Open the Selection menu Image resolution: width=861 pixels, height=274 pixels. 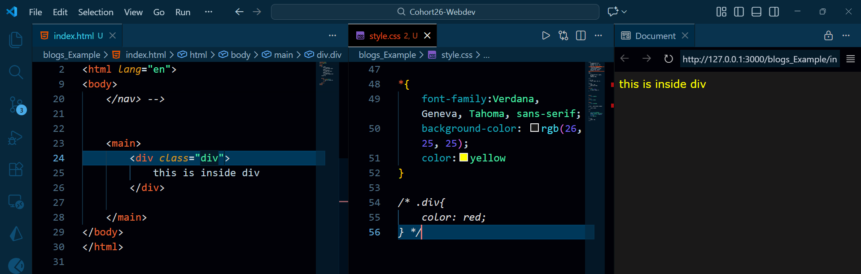coord(96,12)
